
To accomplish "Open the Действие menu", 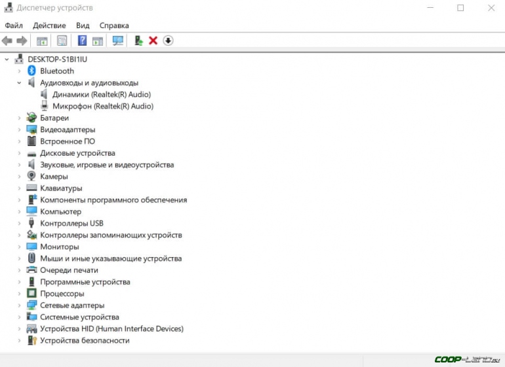I will coord(49,25).
